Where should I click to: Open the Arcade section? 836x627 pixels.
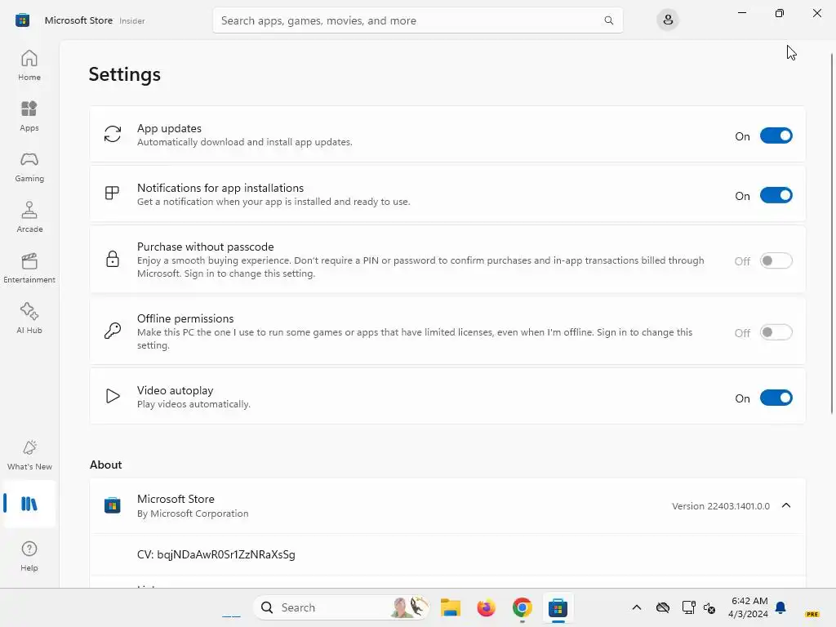(29, 217)
